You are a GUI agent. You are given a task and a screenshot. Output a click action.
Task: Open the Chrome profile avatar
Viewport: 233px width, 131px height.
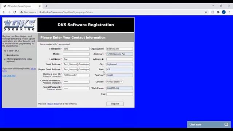point(224,12)
